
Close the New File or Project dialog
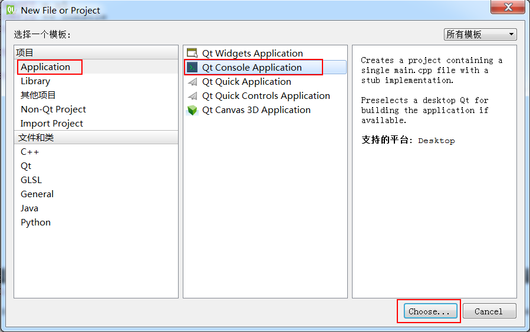point(508,6)
